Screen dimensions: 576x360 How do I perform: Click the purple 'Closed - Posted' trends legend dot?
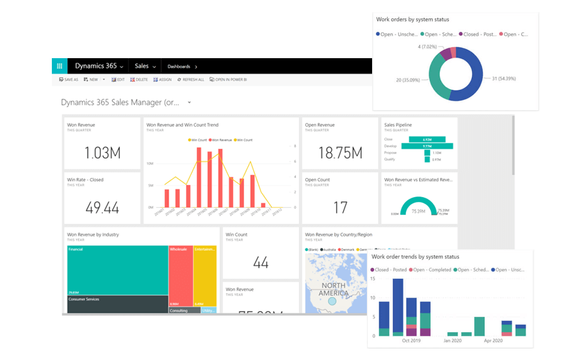click(373, 270)
